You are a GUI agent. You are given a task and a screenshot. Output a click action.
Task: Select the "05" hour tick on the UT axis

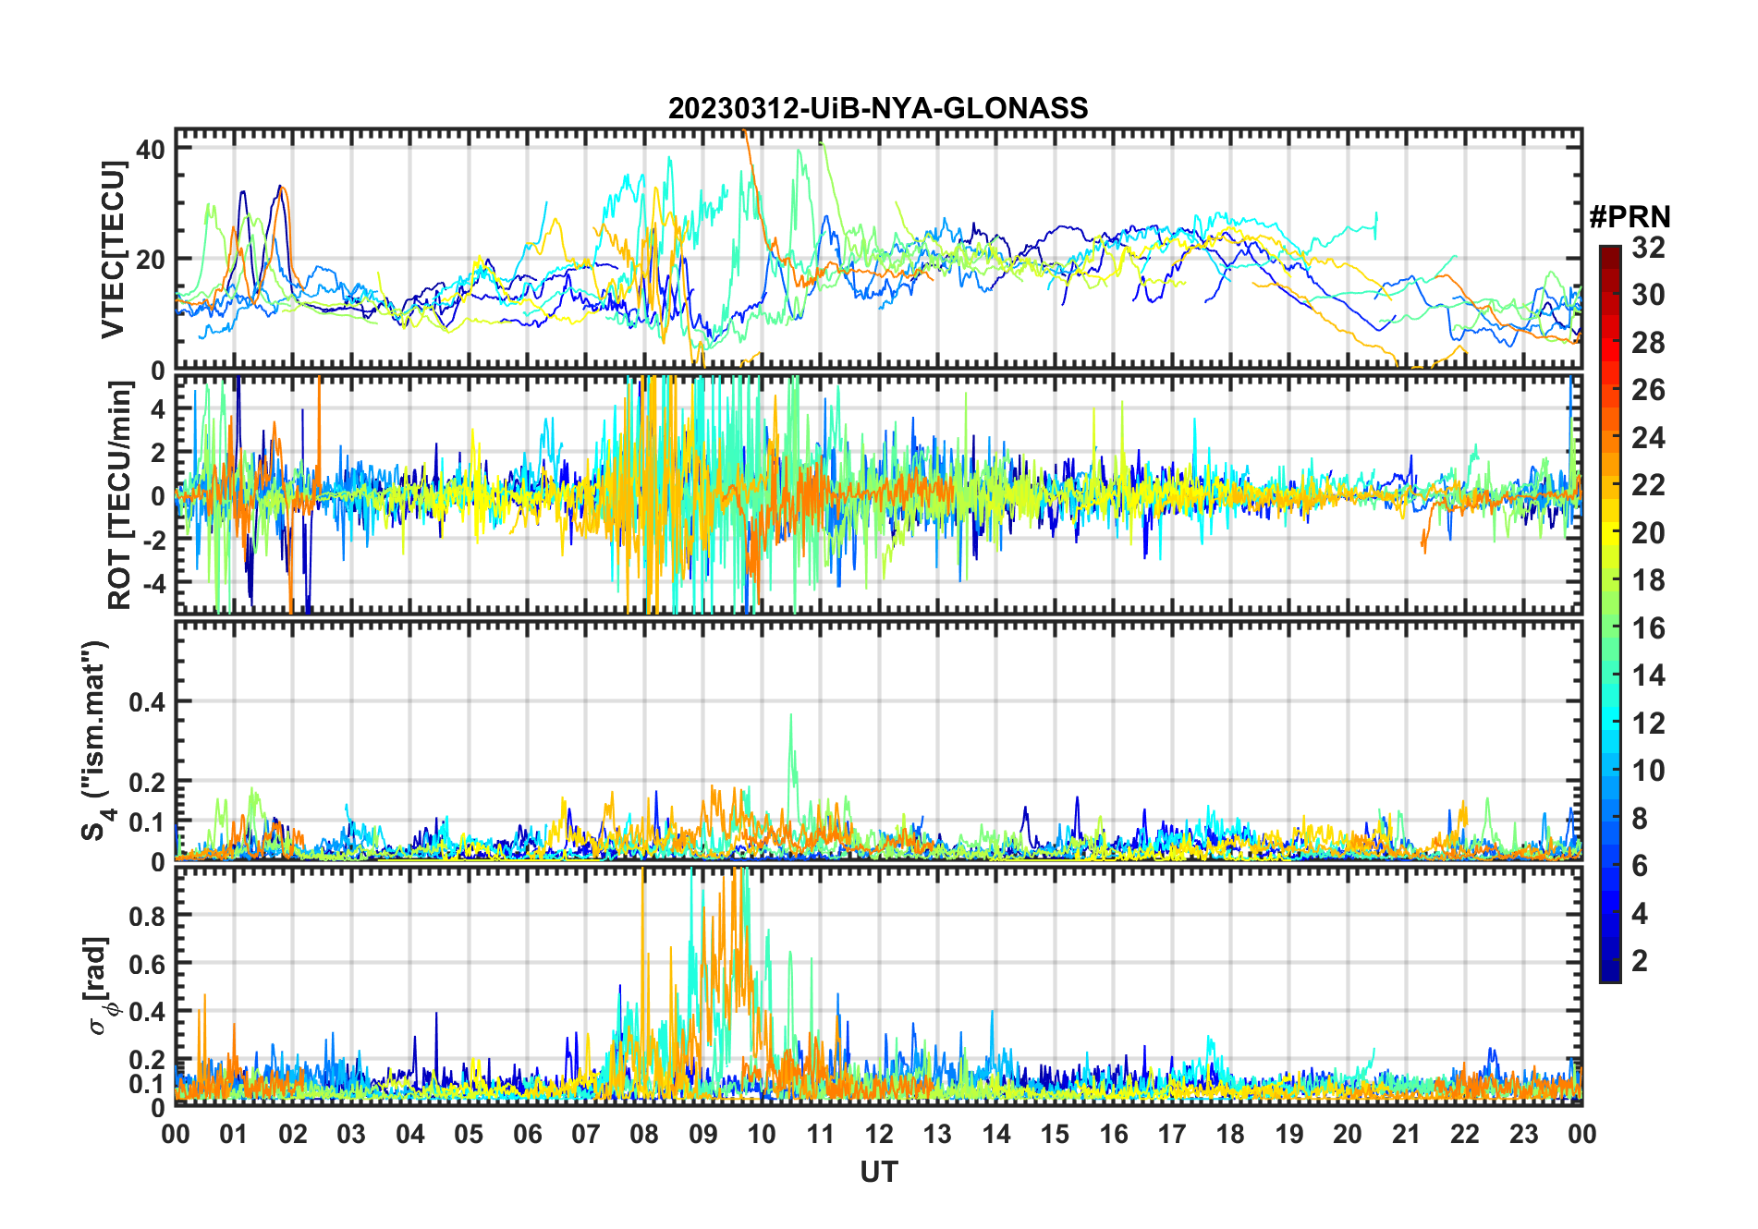(x=469, y=1134)
